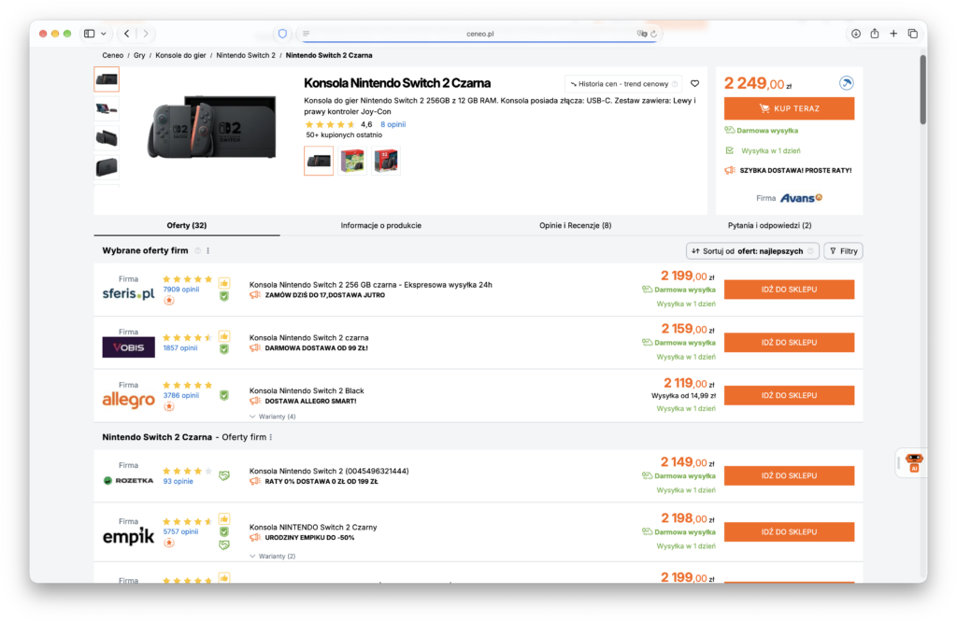This screenshot has width=957, height=622.
Task: Click outlined shield badge in Rozetka row
Action: [x=224, y=475]
